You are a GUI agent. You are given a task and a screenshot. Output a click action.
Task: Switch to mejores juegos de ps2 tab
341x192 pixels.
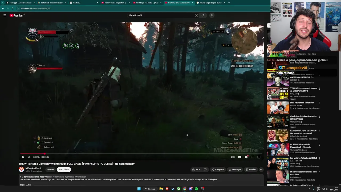[x=210, y=3]
